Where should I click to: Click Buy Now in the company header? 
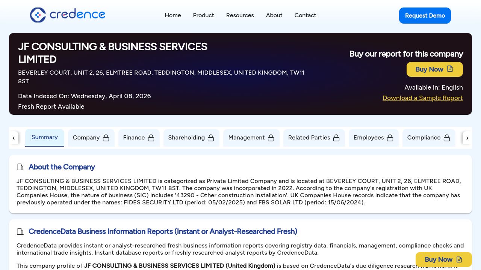(435, 69)
